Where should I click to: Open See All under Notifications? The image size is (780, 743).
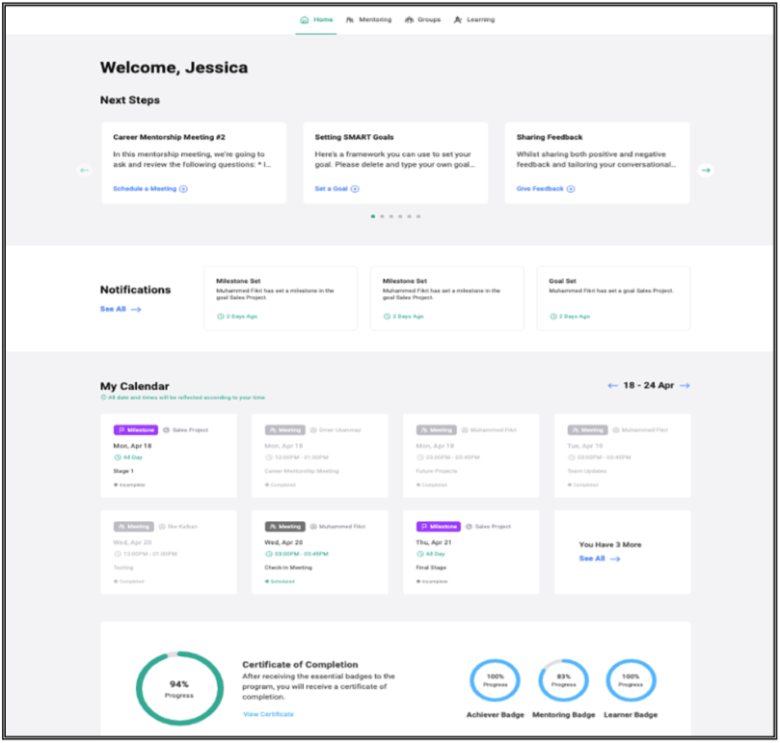click(x=113, y=308)
